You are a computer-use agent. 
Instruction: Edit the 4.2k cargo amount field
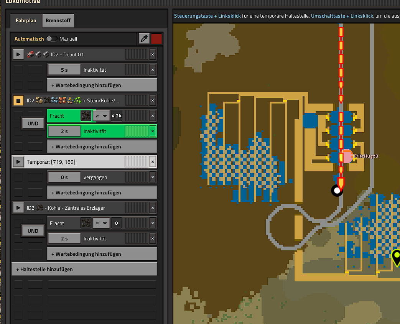pos(117,116)
